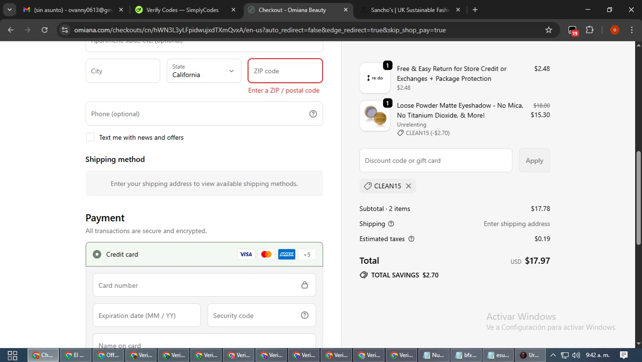Image resolution: width=642 pixels, height=362 pixels.
Task: Open the taskbar item labeled Nu...
Action: [434, 355]
